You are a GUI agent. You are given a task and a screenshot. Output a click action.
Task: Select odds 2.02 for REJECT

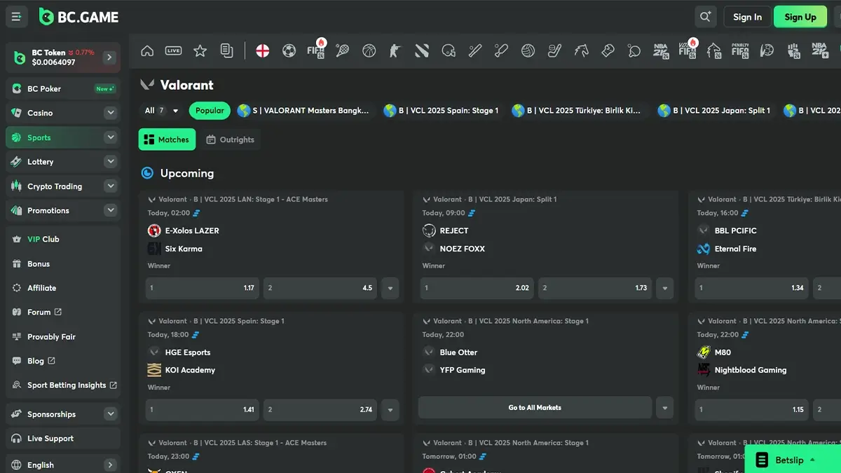point(477,288)
